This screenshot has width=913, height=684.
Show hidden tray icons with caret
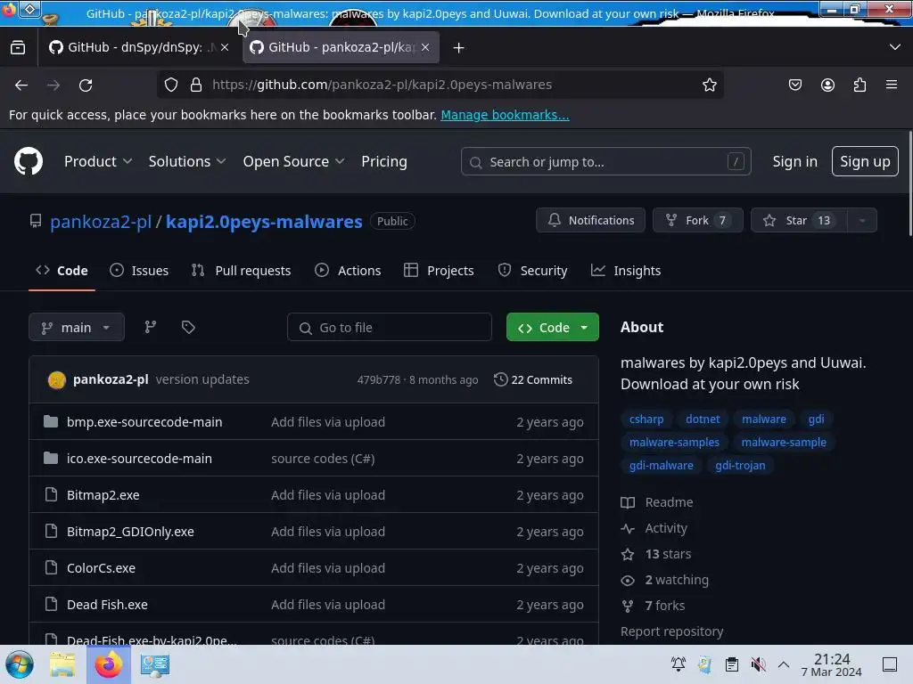784,664
